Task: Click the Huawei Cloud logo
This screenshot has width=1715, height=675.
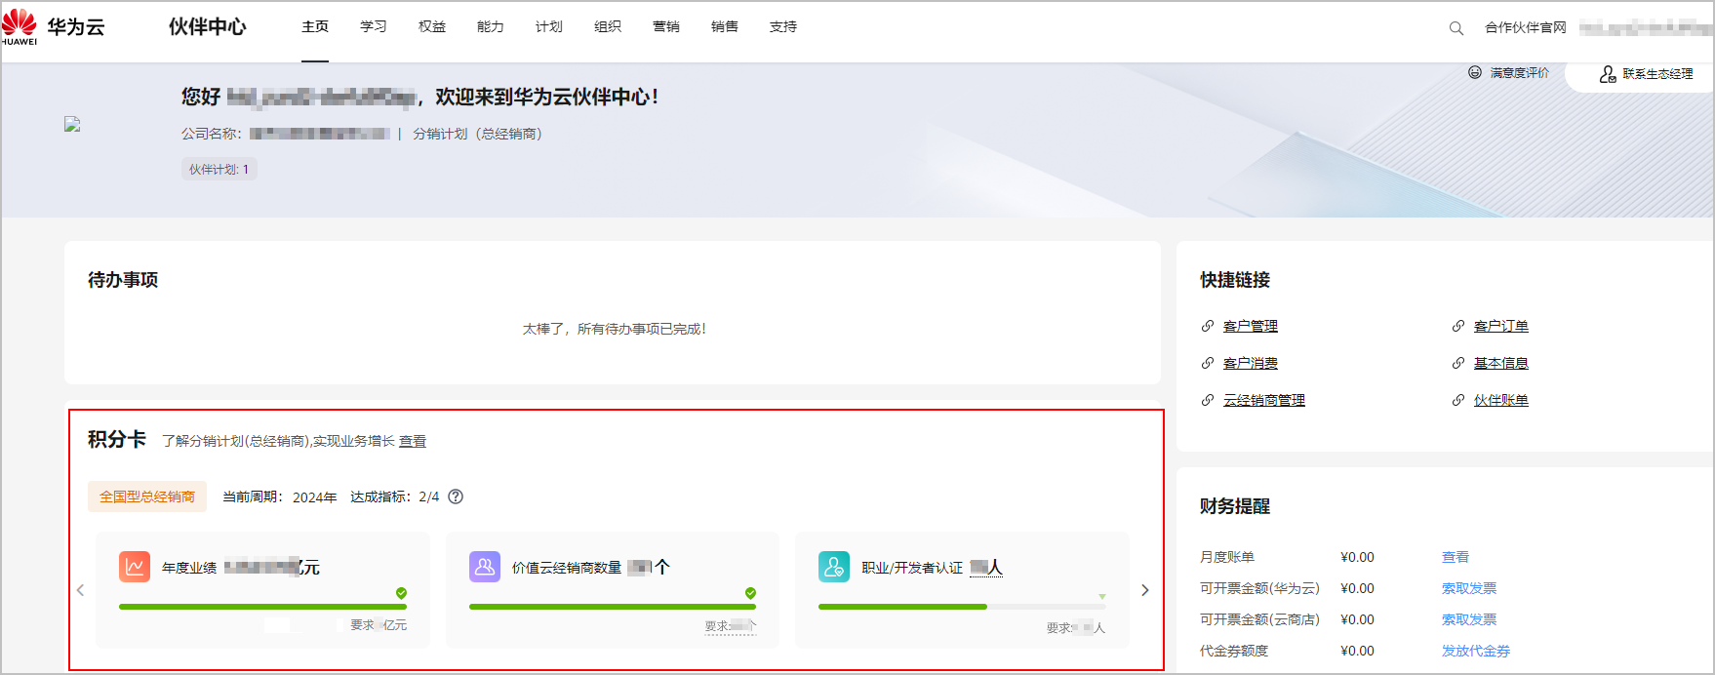Action: (x=54, y=26)
